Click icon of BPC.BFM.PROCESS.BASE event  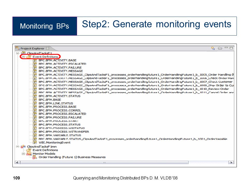35,107
